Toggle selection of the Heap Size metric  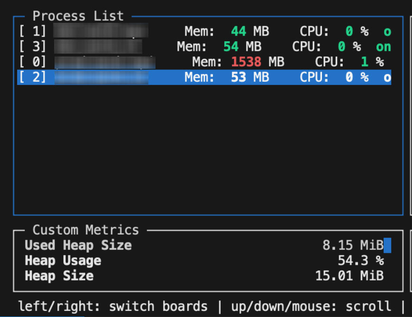tap(58, 276)
